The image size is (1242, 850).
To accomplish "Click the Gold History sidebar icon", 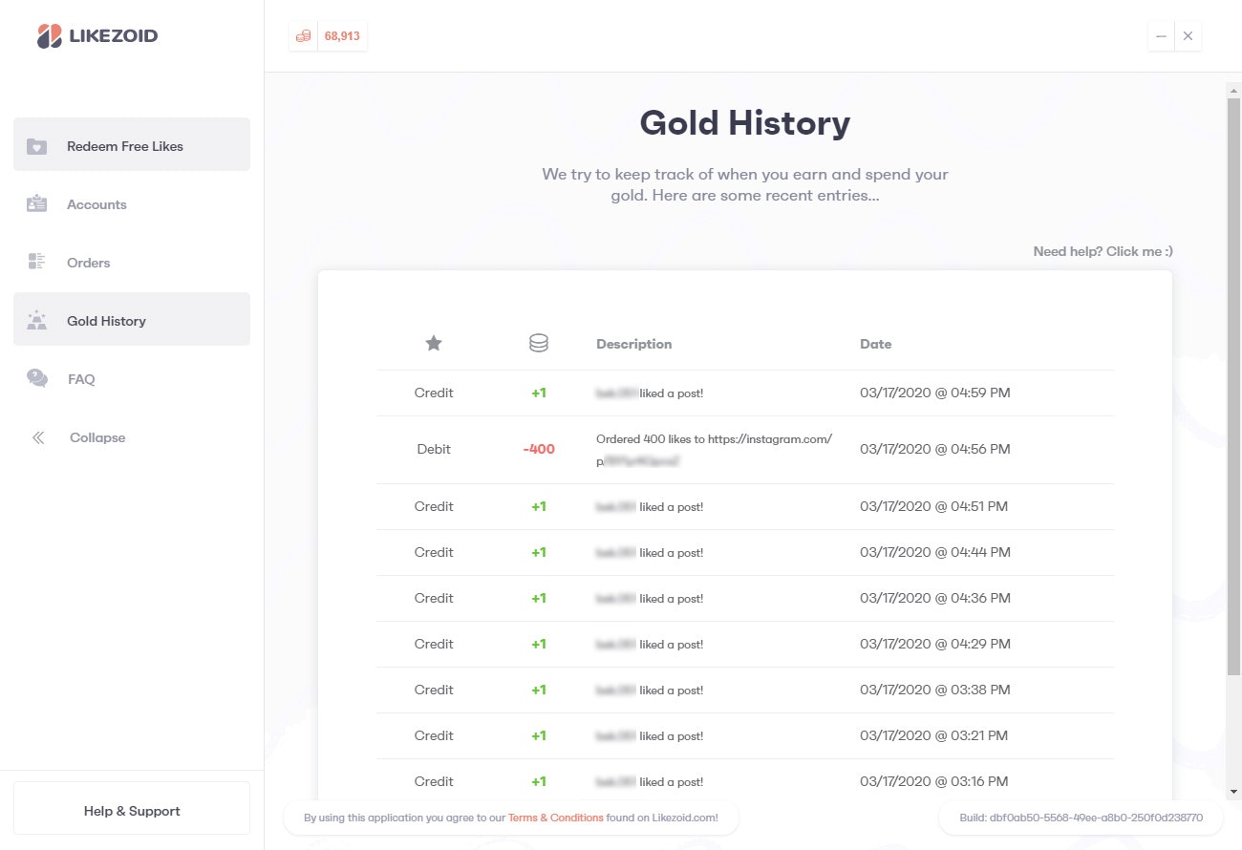I will click(x=37, y=321).
